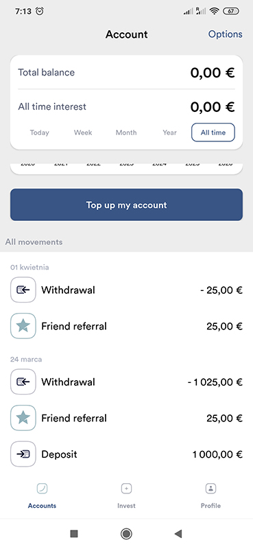Open the Invest tab icon
The image size is (253, 549).
click(x=126, y=488)
